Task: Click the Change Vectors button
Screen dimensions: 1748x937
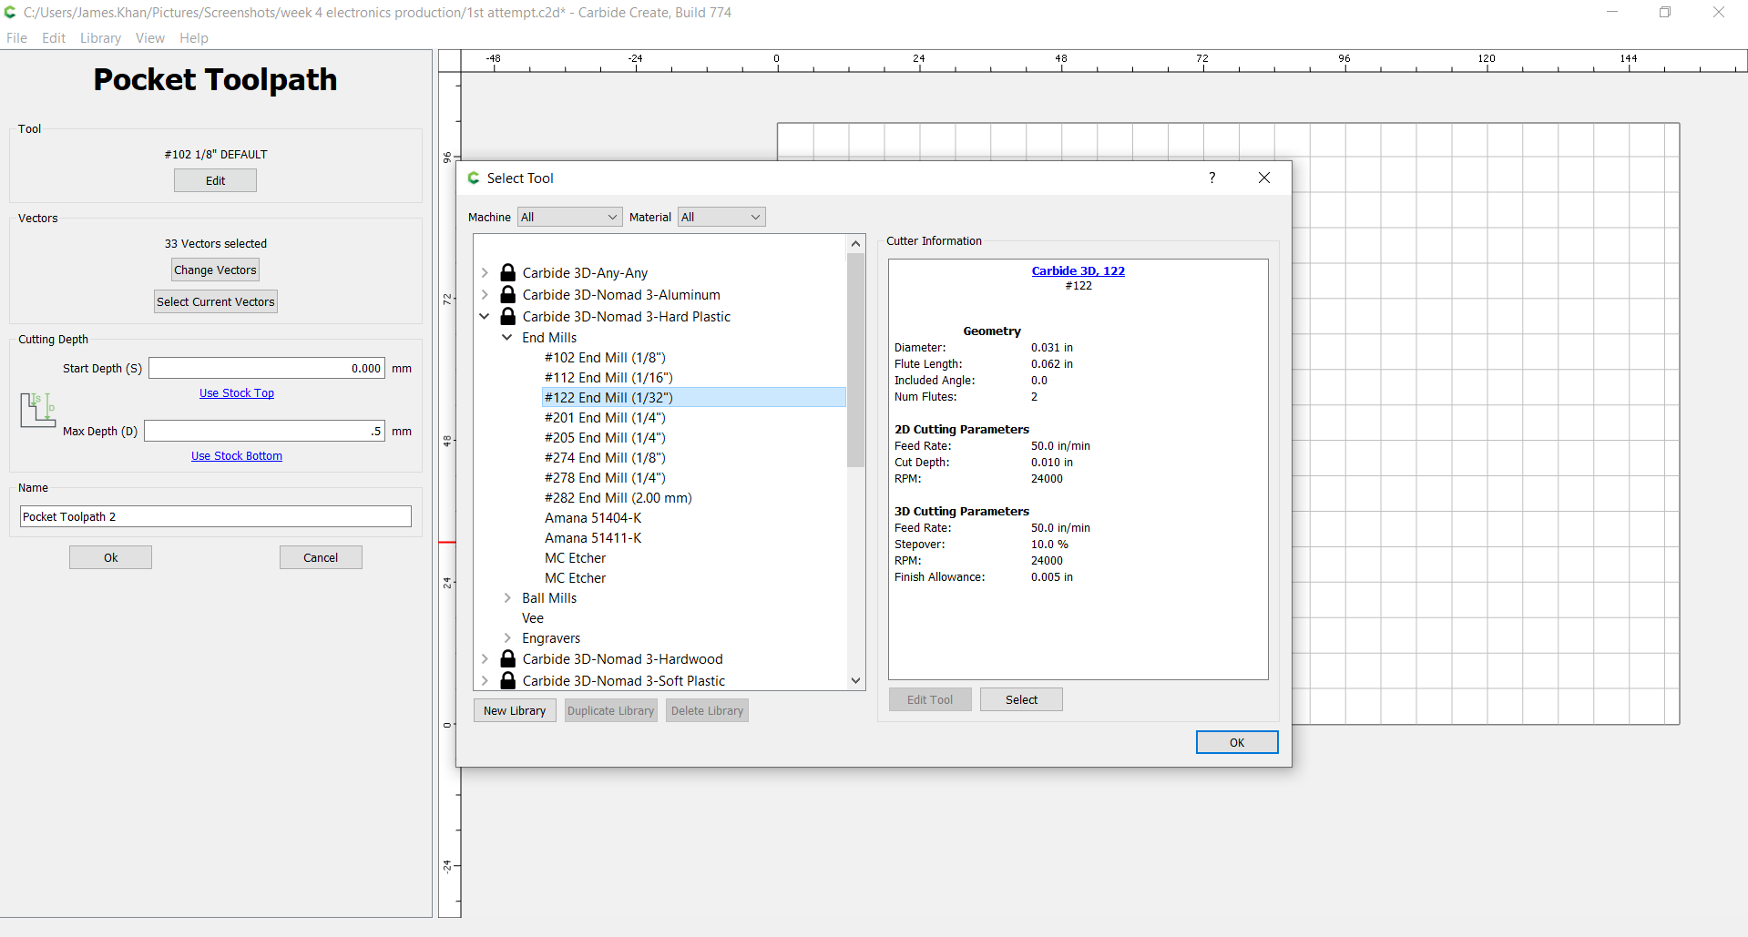Action: pyautogui.click(x=215, y=270)
